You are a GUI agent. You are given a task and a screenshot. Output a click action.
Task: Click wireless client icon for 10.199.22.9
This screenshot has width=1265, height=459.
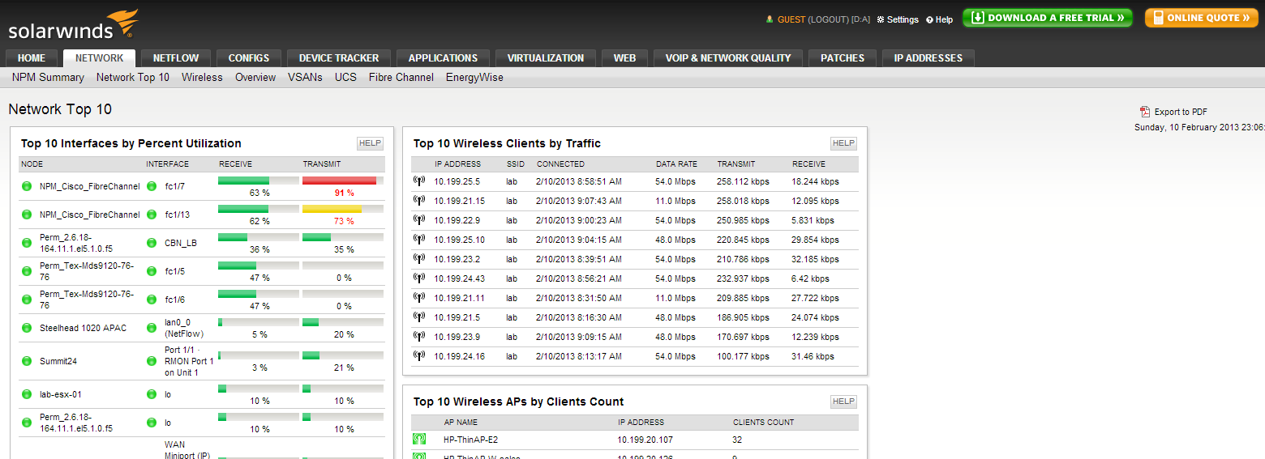pos(419,220)
